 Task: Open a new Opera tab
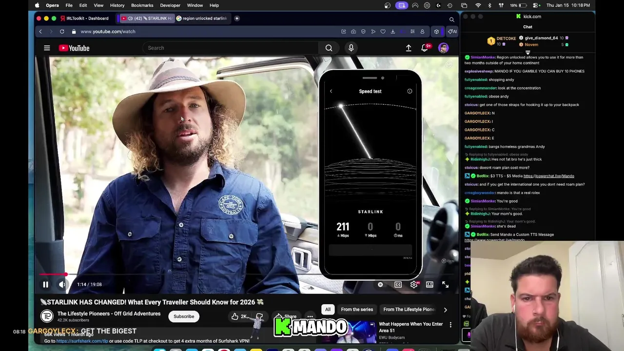[x=237, y=18]
